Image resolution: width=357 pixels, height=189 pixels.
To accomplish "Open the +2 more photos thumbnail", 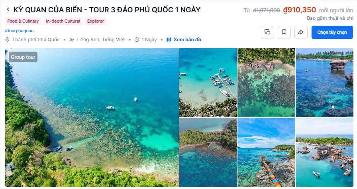I will [x=324, y=152].
